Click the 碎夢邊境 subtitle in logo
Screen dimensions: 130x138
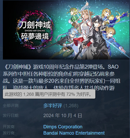(35, 36)
